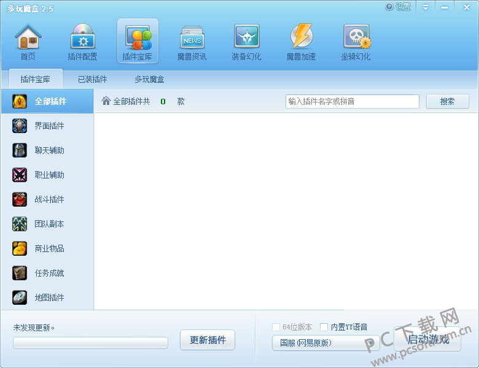Viewport: 479px width, 368px height.
Task: Select 界面插件 shield icon
Action: 20,126
